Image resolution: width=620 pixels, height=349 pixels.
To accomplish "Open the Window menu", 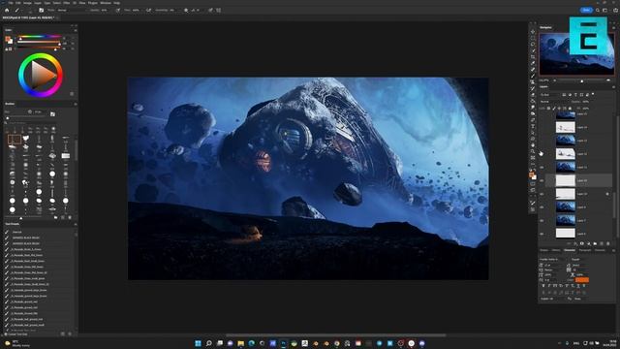I will [x=106, y=3].
